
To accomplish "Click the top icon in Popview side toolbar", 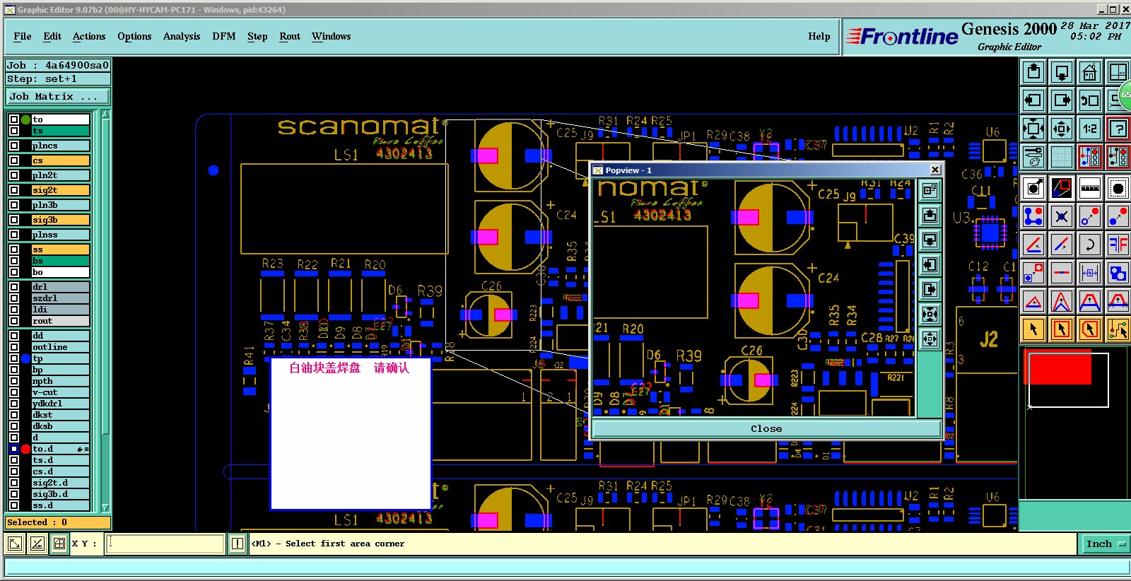I will 930,190.
